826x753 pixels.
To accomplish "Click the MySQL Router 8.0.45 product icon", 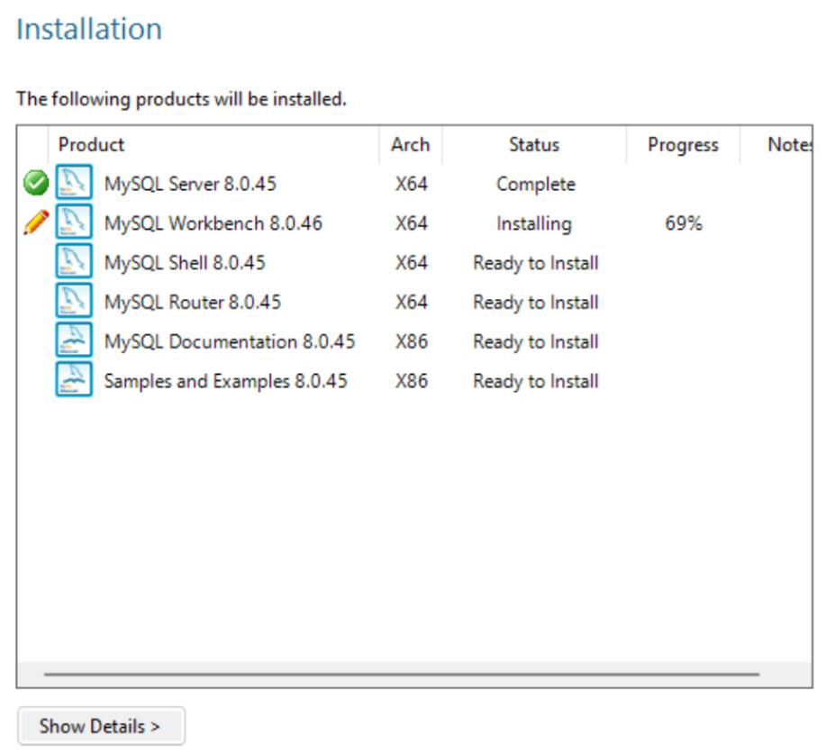I will click(x=74, y=302).
